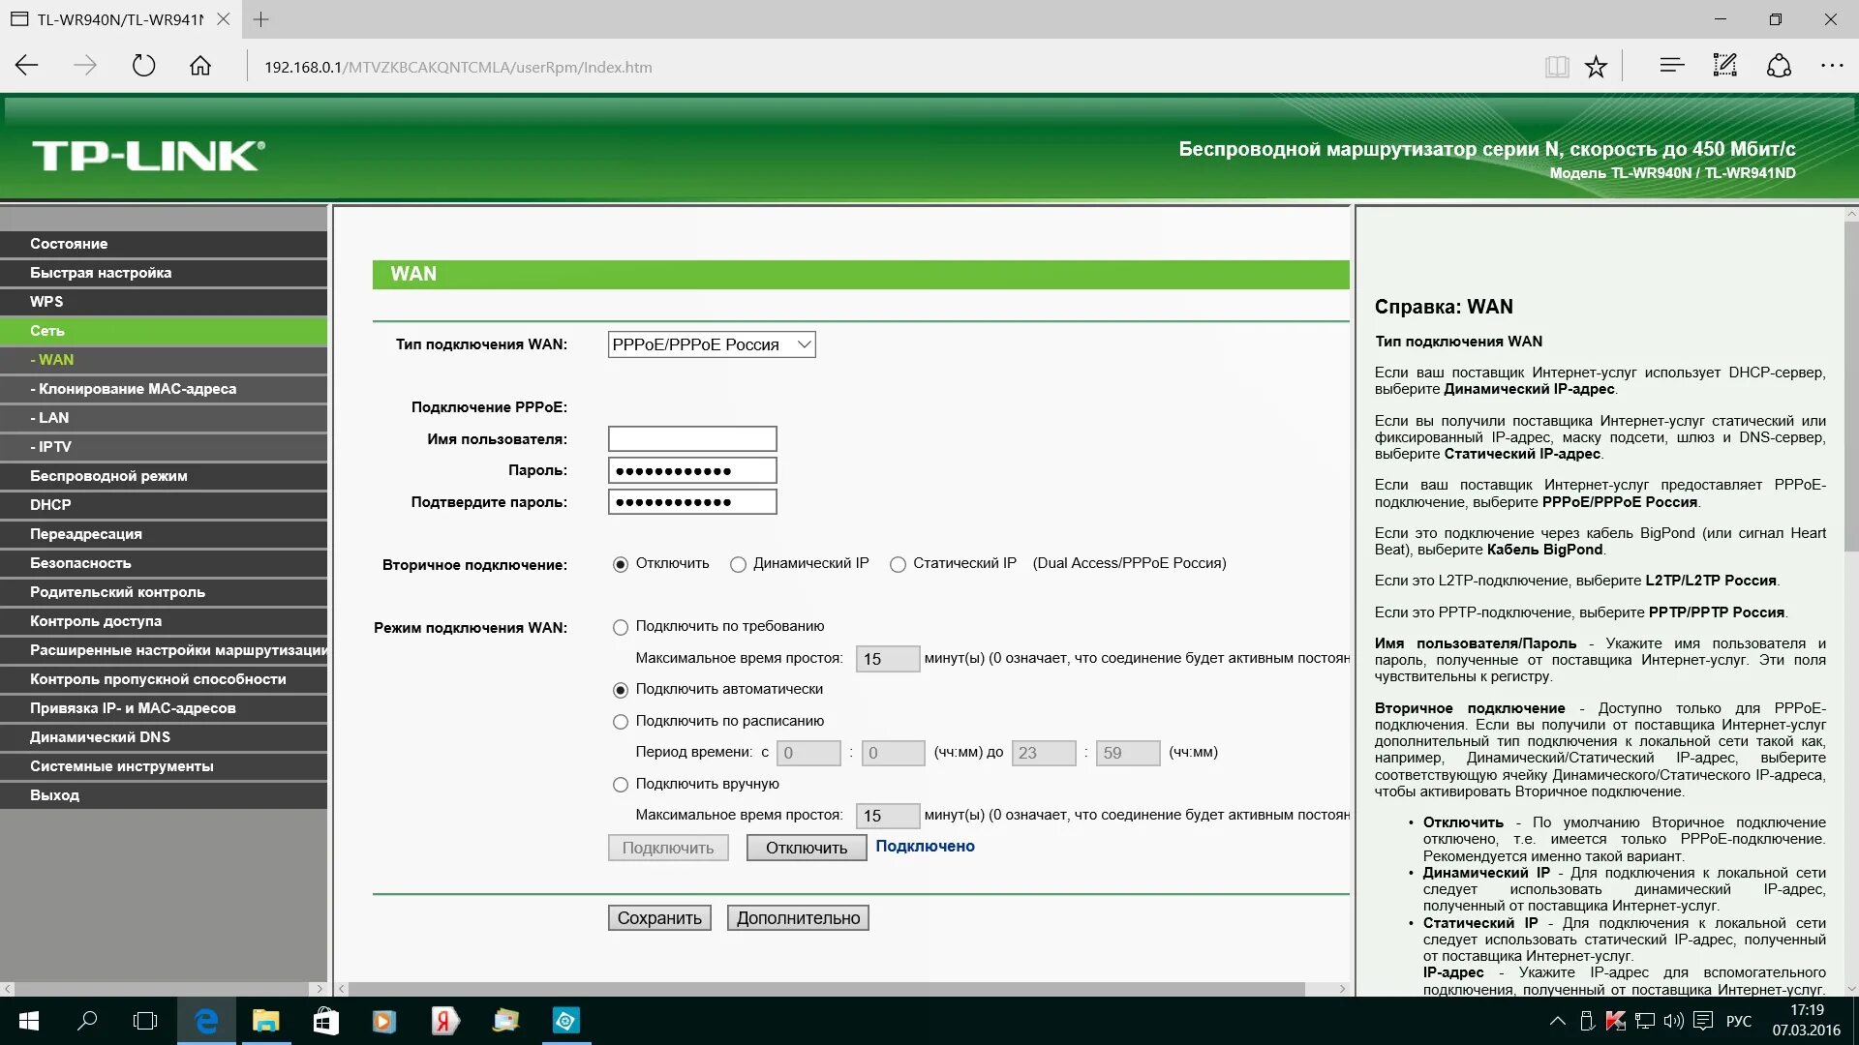This screenshot has height=1045, width=1859.
Task: Open the DHCP menu item
Action: [x=50, y=505]
